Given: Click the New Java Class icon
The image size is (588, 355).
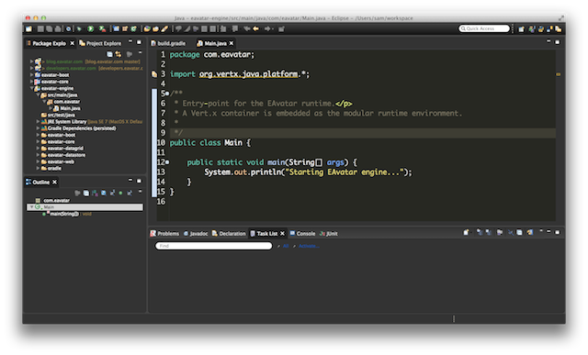Looking at the screenshot, I should 133,28.
